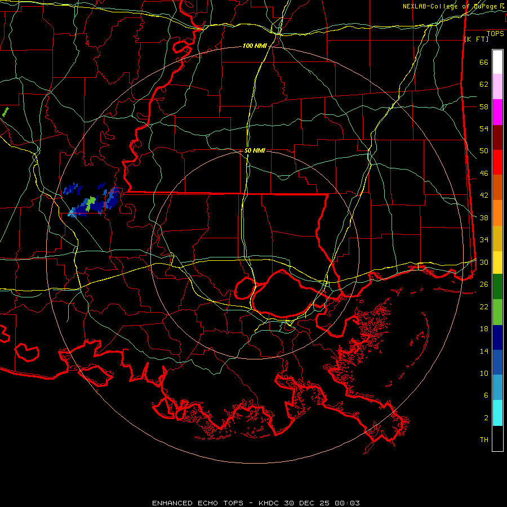Click the legend value 30
The height and width of the screenshot is (507, 507).
click(x=484, y=262)
